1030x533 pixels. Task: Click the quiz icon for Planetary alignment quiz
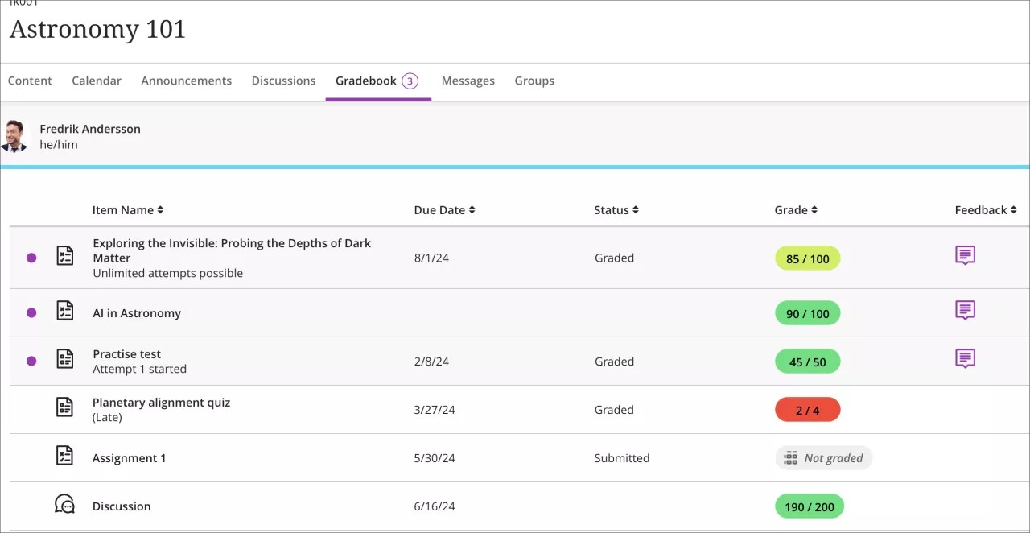point(65,407)
